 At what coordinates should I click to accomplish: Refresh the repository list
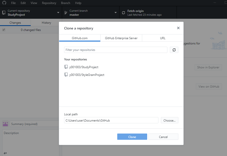click(x=174, y=50)
